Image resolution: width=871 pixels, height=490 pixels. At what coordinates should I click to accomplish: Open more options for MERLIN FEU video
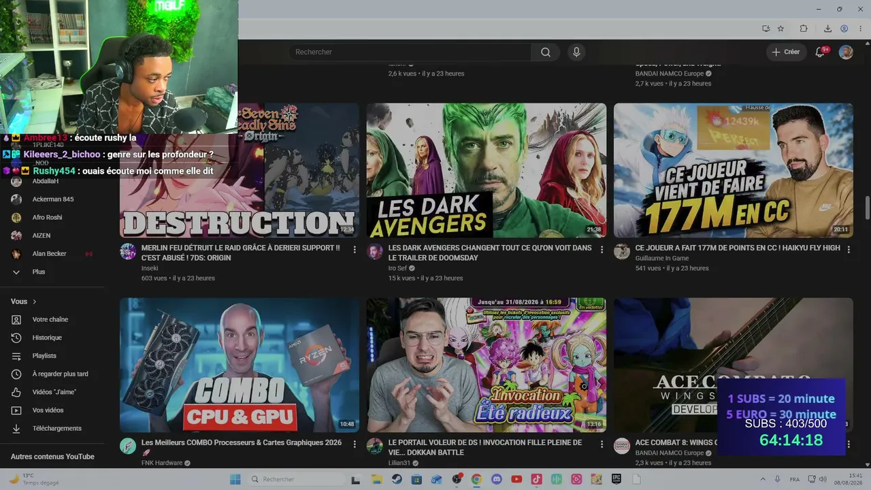[355, 250]
